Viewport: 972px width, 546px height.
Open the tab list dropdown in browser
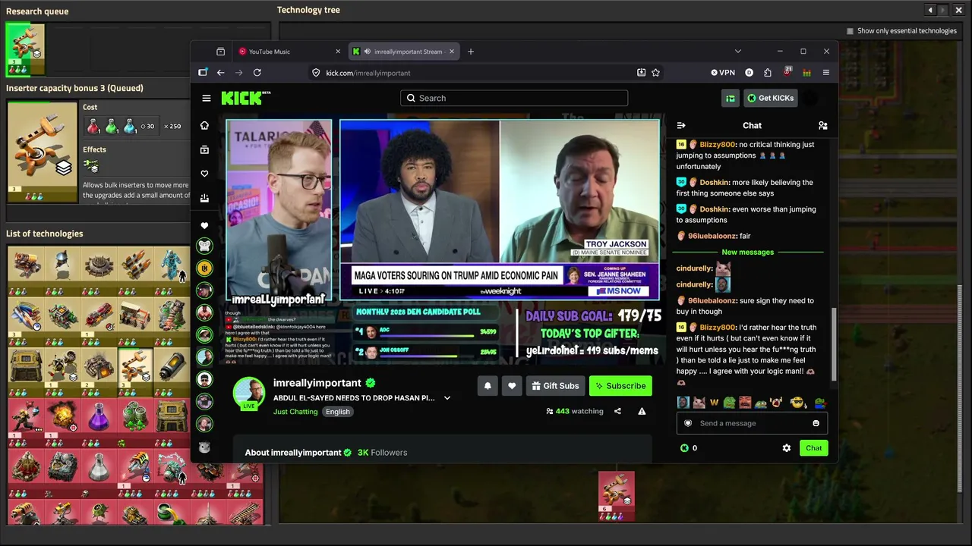click(x=737, y=52)
